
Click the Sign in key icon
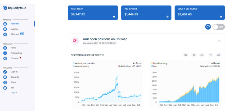pyautogui.click(x=5, y=72)
